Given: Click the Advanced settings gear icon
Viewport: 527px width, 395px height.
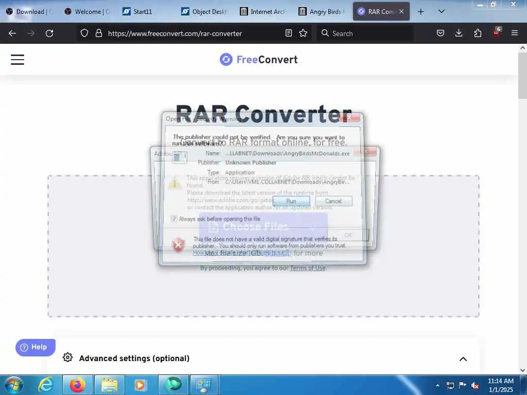Looking at the screenshot, I should 67,357.
